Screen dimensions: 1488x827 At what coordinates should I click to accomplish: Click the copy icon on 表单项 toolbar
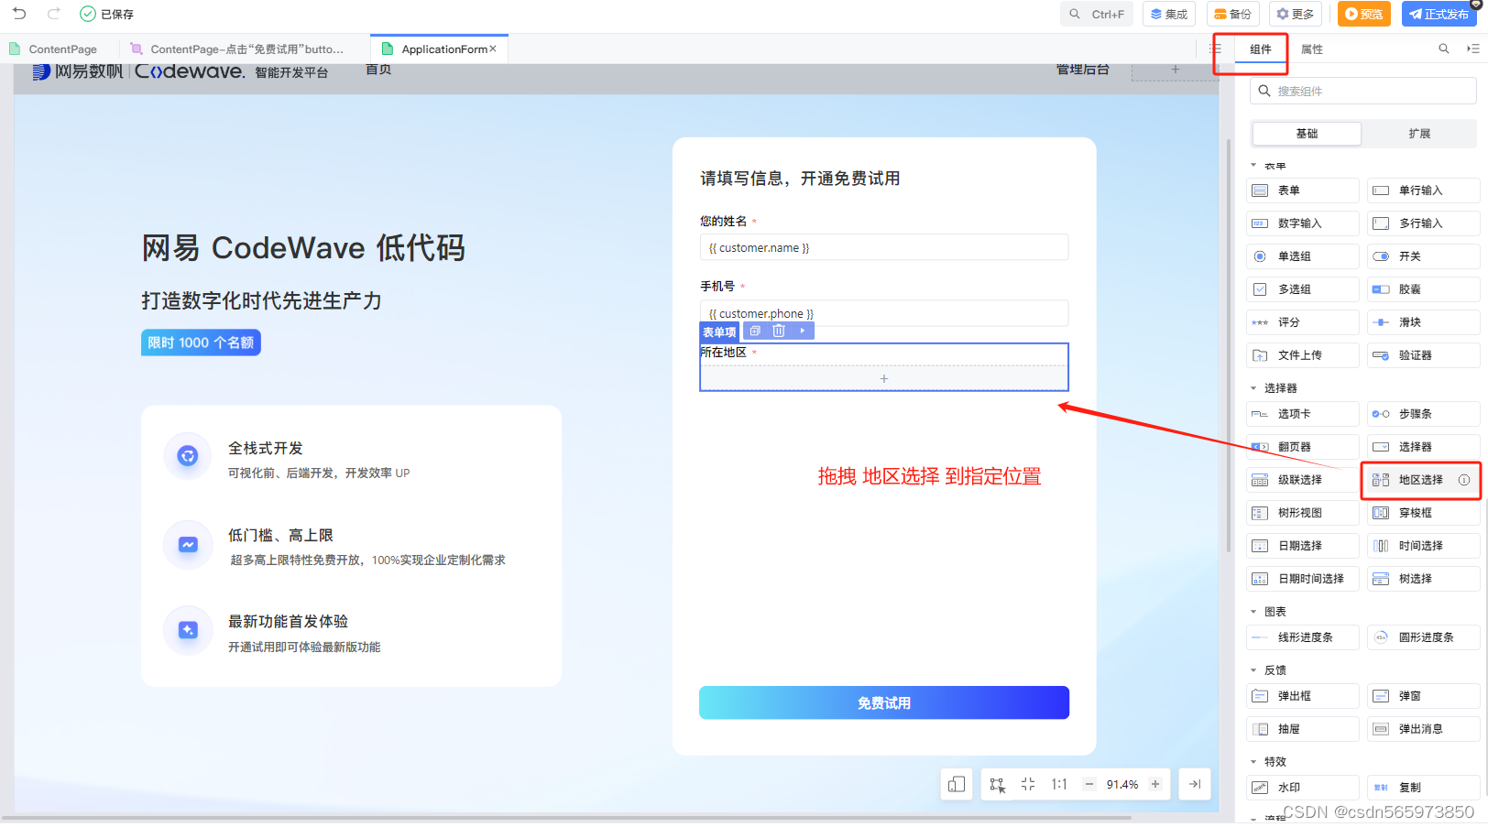coord(755,331)
